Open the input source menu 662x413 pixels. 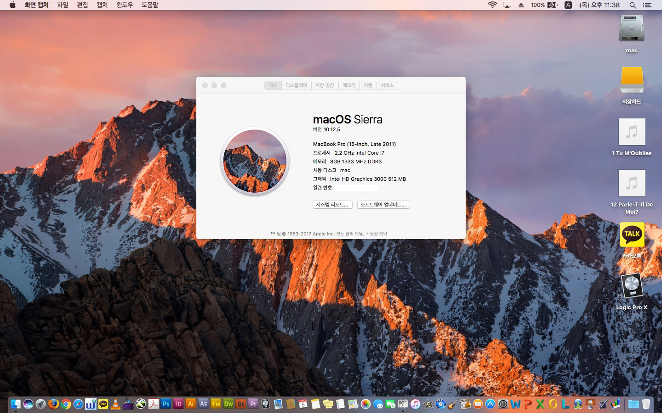tap(568, 5)
